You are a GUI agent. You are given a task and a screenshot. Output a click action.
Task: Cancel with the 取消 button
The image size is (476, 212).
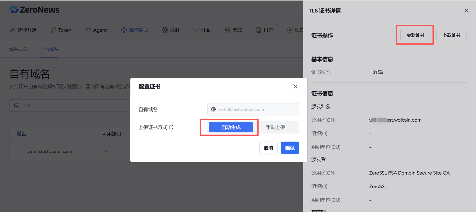pos(268,148)
